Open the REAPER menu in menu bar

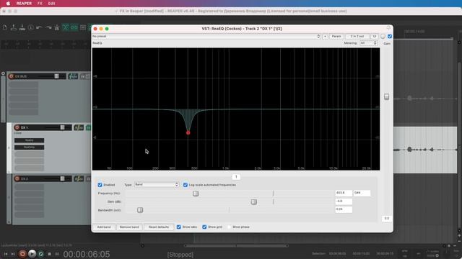point(24,4)
